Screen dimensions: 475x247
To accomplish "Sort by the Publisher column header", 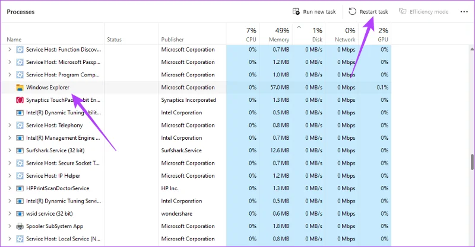I will tap(172, 40).
